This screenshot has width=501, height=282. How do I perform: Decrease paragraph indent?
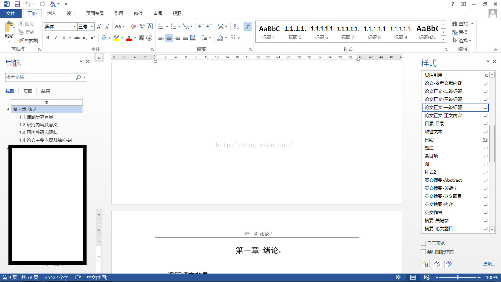tap(201, 26)
